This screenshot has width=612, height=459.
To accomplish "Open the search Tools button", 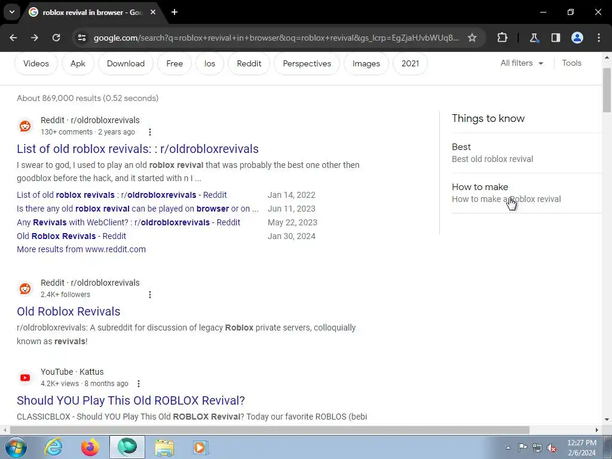I will coord(571,63).
